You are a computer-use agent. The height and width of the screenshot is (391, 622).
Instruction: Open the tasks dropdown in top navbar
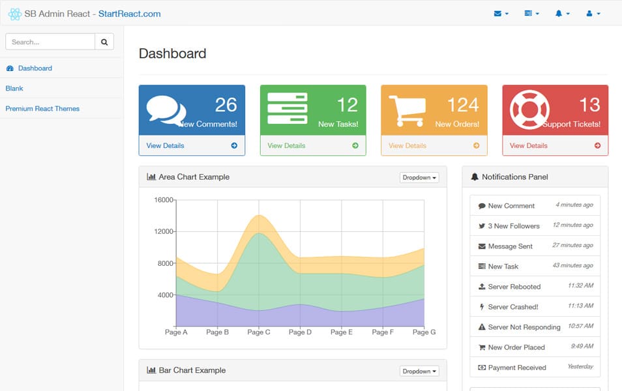tap(531, 14)
